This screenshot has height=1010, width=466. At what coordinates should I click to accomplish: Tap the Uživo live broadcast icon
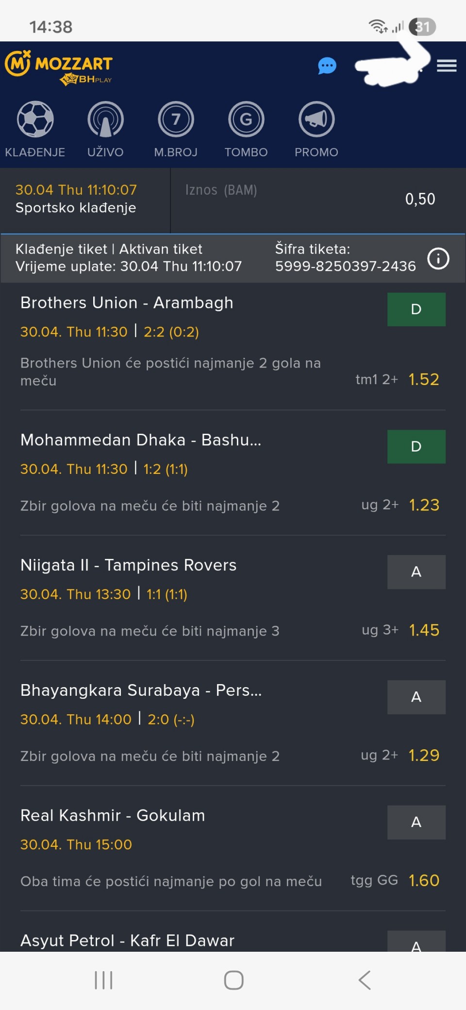pyautogui.click(x=105, y=119)
